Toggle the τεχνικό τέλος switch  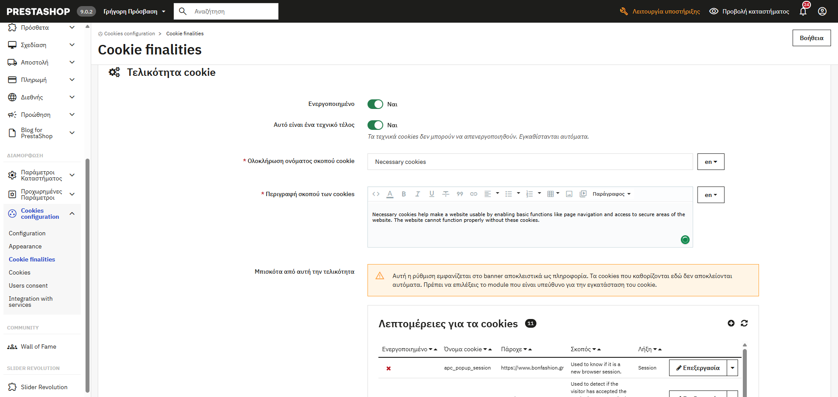[375, 125]
